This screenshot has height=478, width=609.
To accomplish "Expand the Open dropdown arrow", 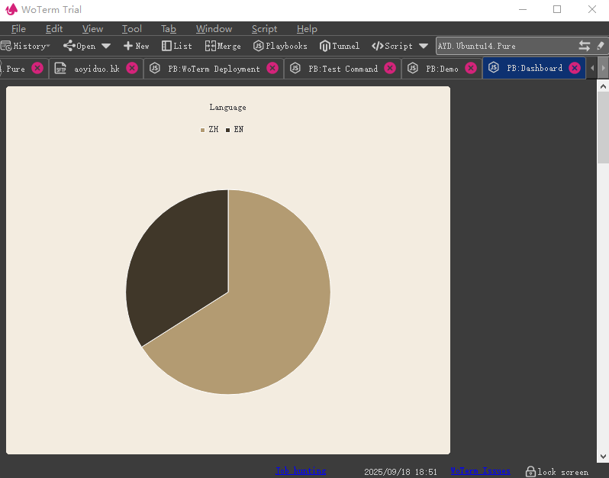I will [x=106, y=46].
